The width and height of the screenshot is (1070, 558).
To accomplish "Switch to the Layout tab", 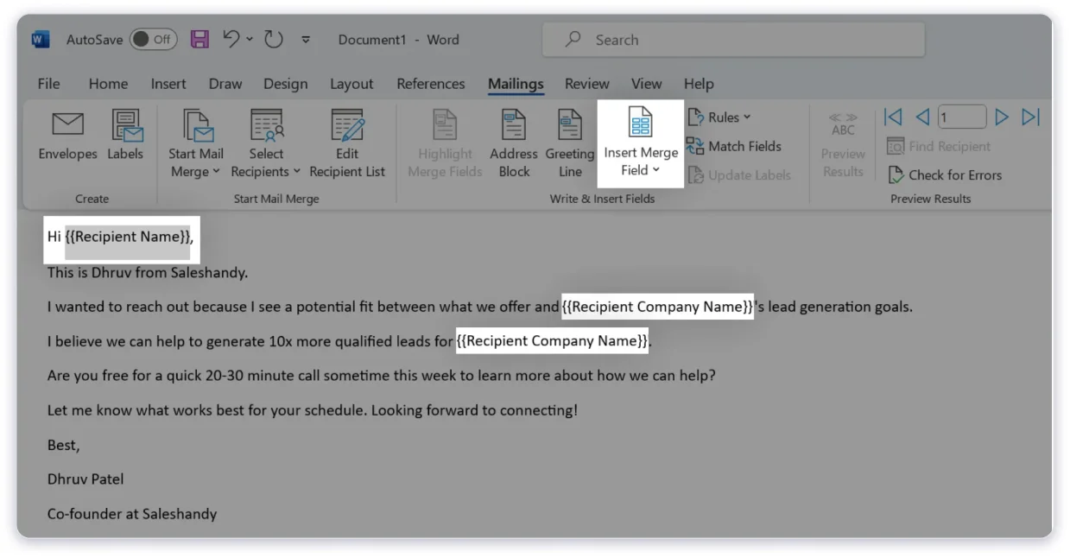I will 351,84.
